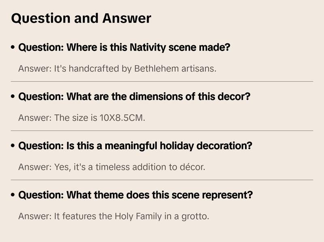Click the "Question and Answer" heading
The height and width of the screenshot is (242, 324).
coord(81,18)
